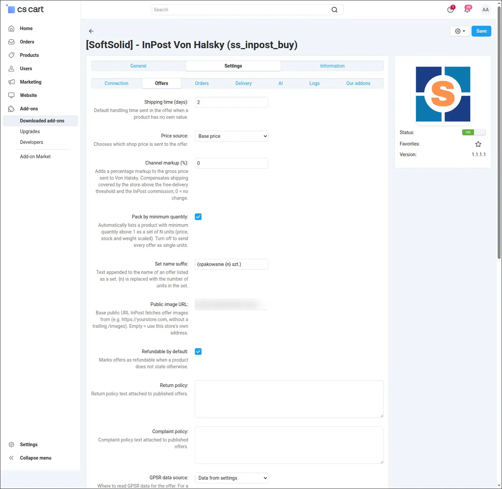Click the SoftSolid add-on logo image
This screenshot has width=502, height=489.
coord(443,94)
